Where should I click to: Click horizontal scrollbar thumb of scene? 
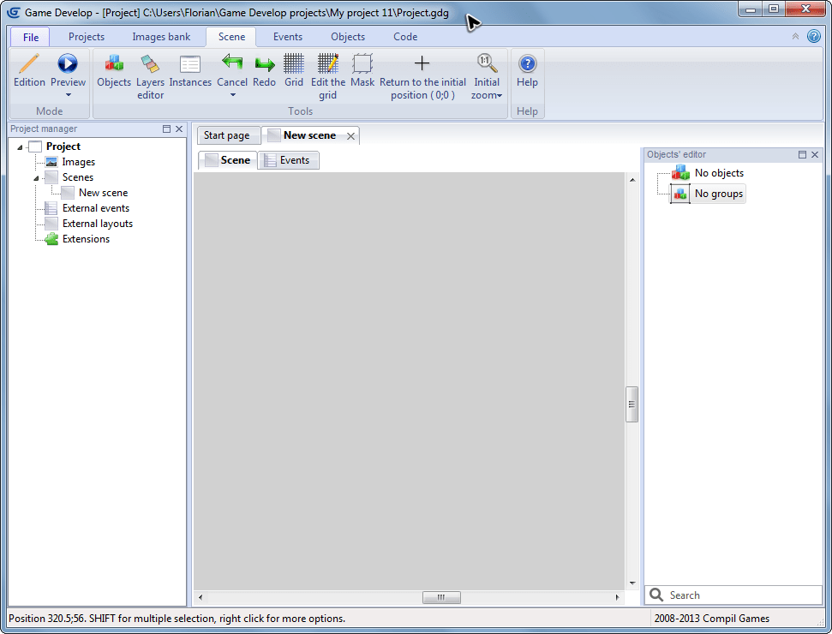pos(441,597)
